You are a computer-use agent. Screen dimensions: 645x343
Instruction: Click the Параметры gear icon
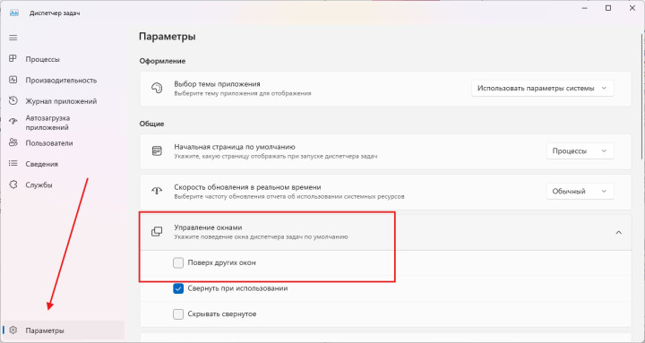(13, 330)
